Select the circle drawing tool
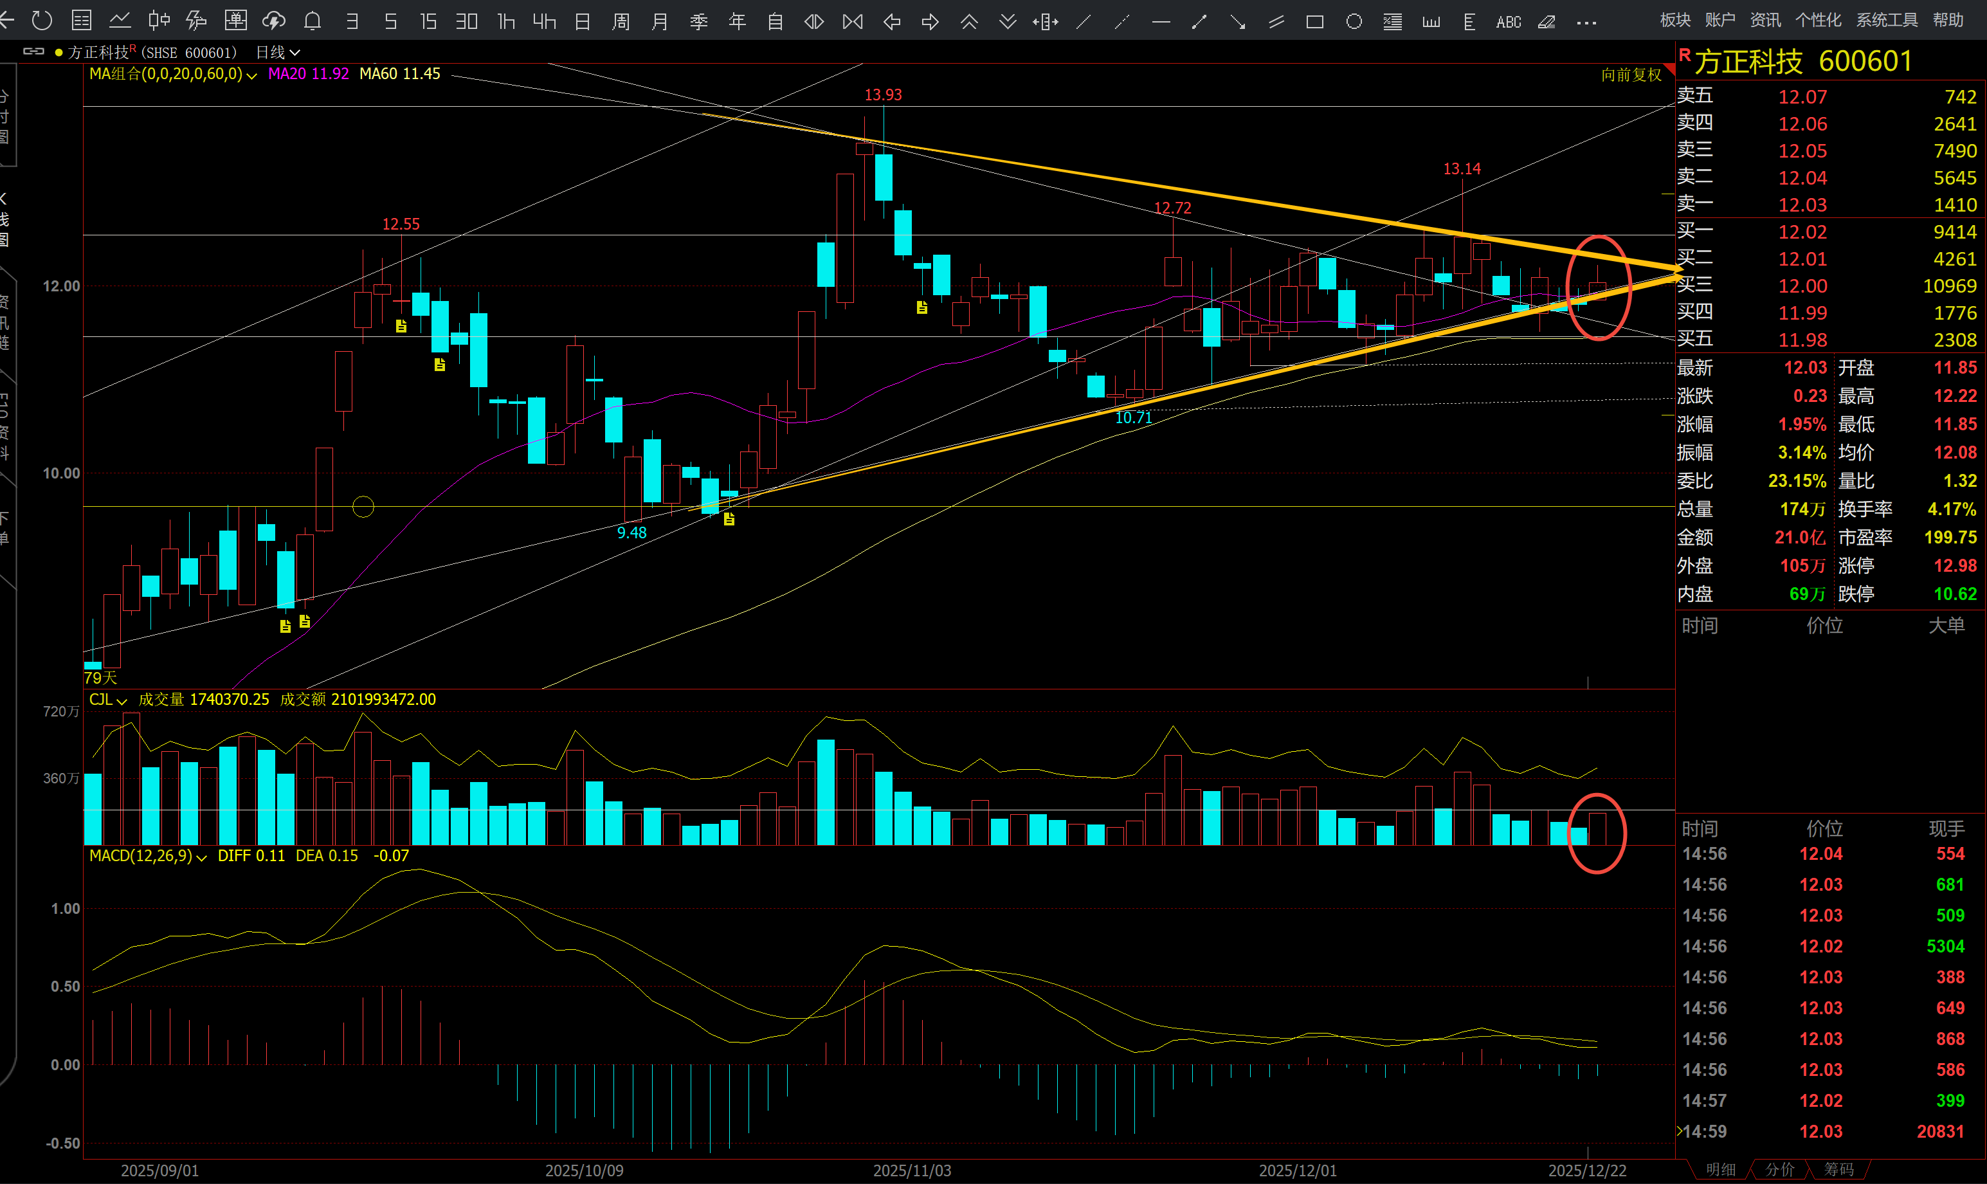1987x1184 pixels. 1354,21
